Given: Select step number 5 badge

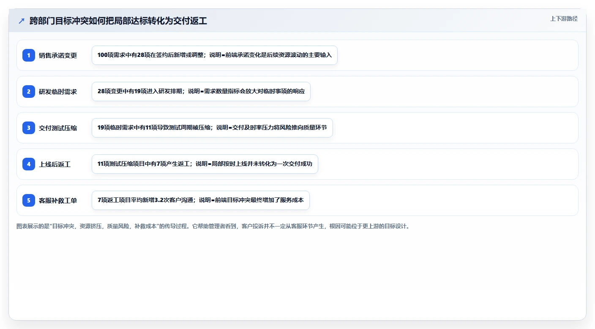Looking at the screenshot, I should pos(29,200).
